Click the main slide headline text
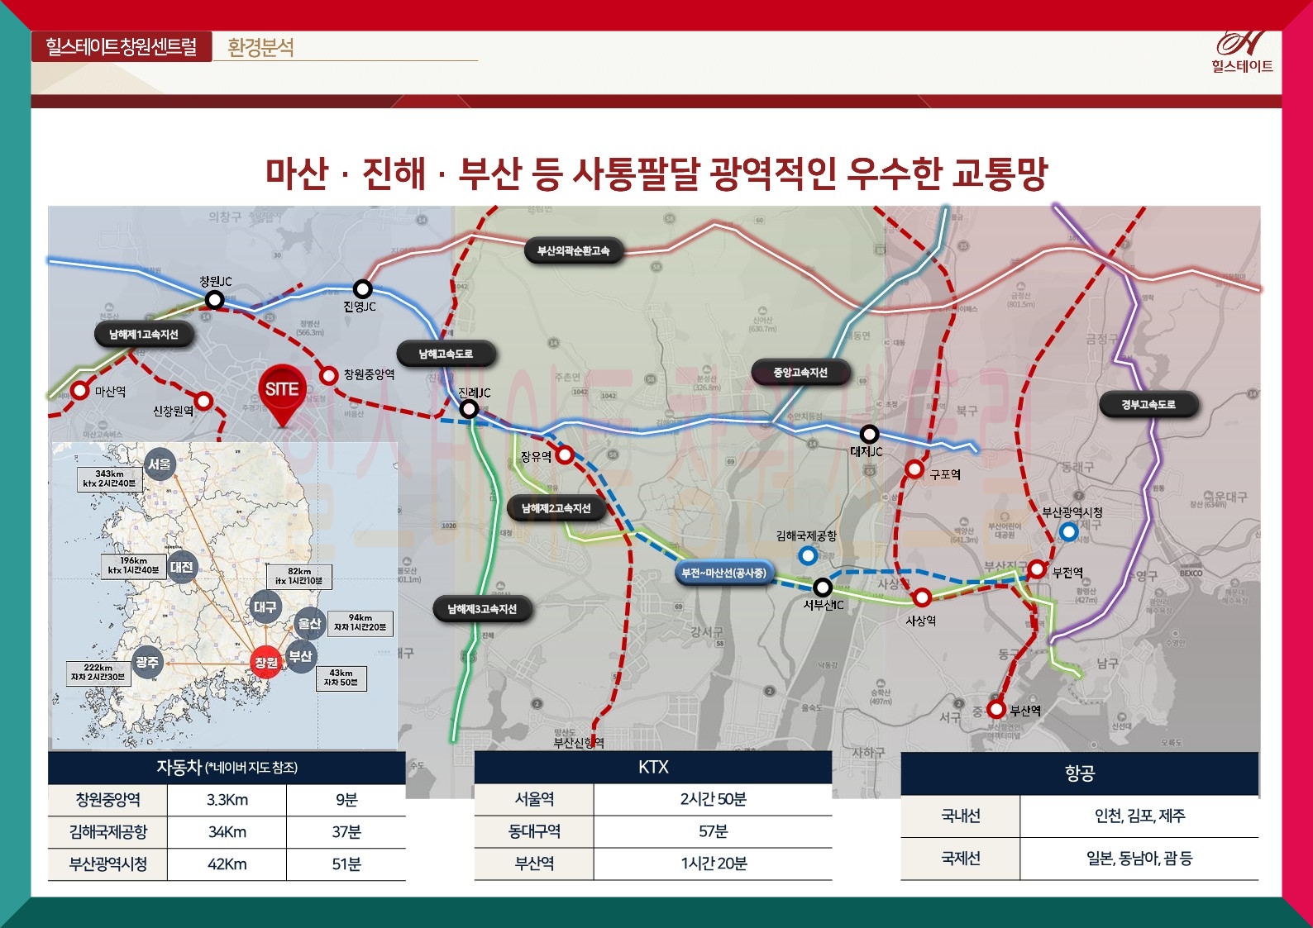 click(x=656, y=174)
